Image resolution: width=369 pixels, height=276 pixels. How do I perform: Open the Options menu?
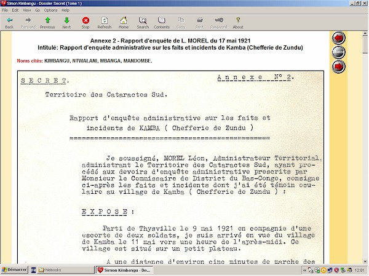pyautogui.click(x=50, y=10)
